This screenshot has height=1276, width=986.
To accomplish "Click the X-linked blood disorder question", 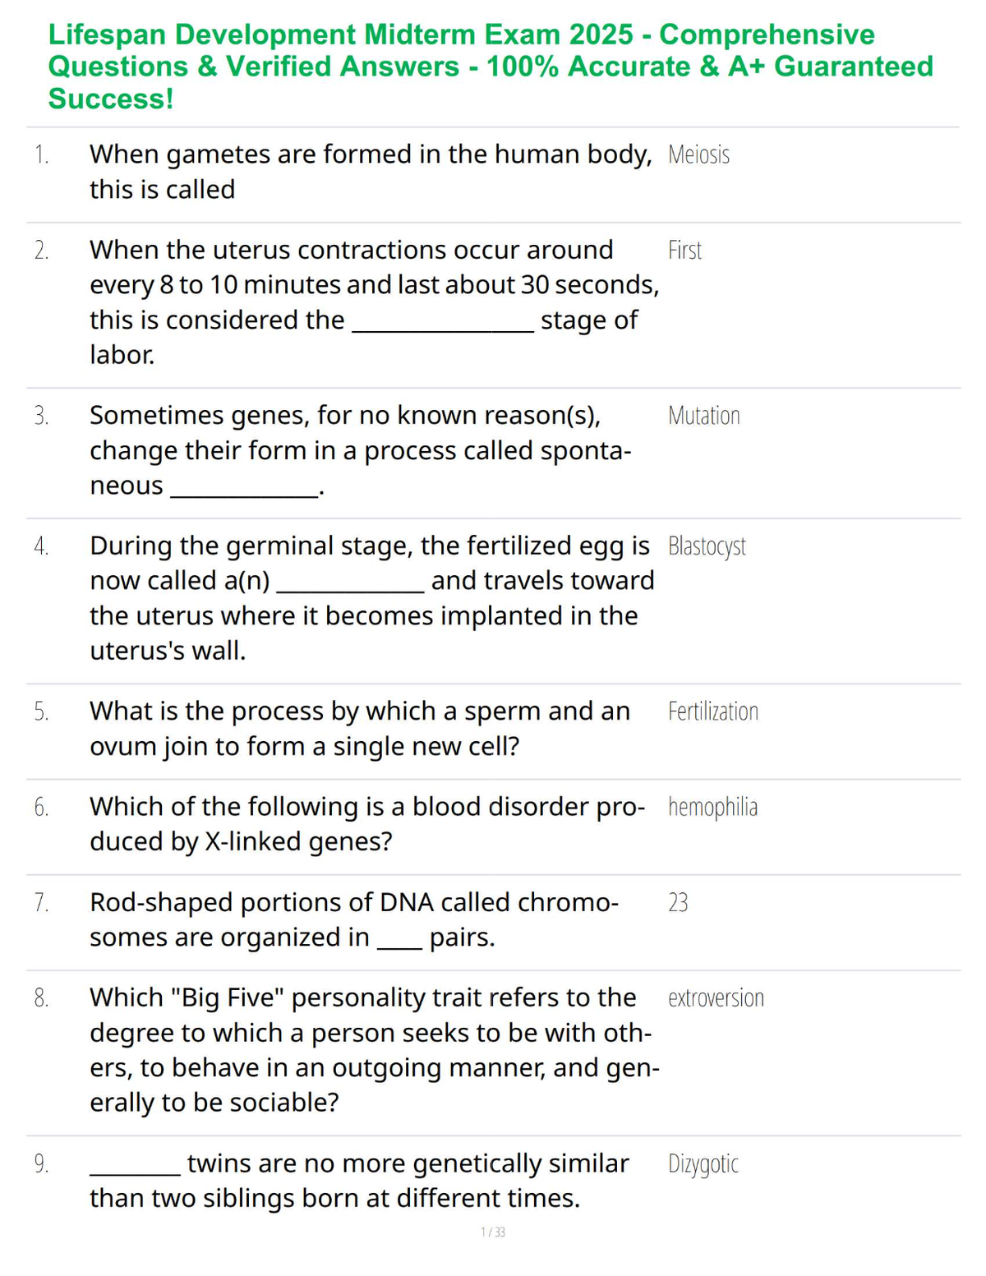I will pos(367,824).
